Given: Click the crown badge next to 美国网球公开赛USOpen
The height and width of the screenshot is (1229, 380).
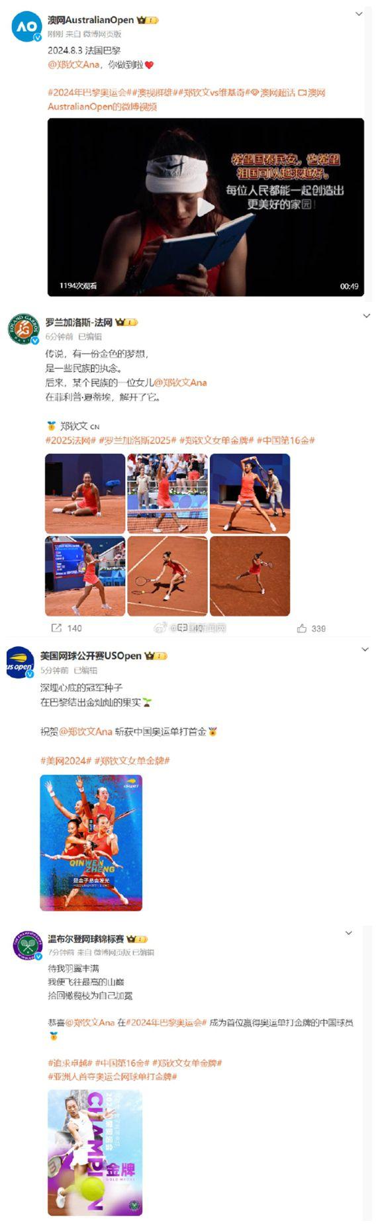Looking at the screenshot, I should coord(155,656).
